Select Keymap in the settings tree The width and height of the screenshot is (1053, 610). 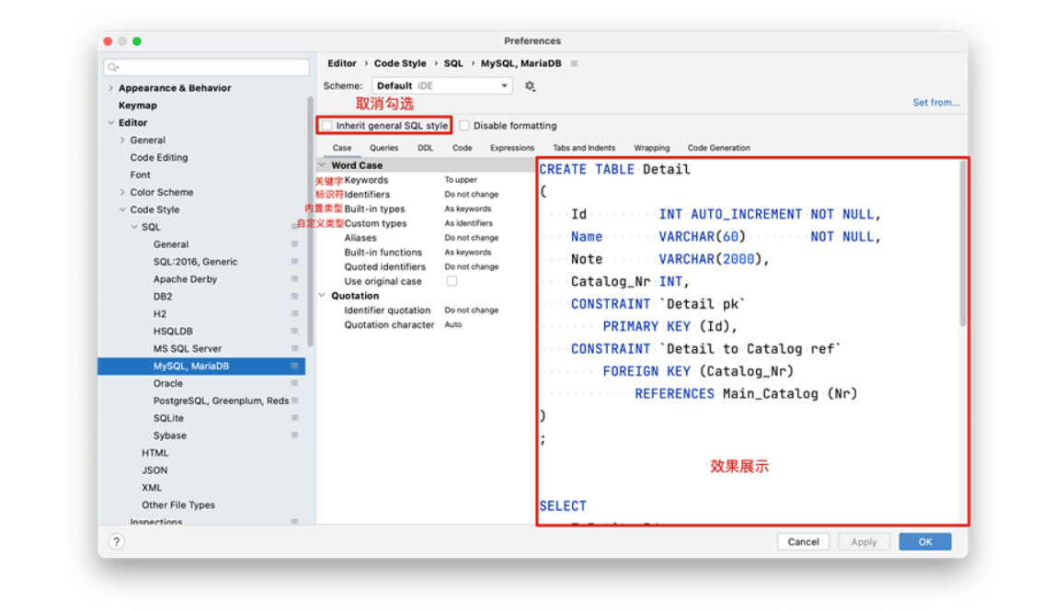click(x=138, y=106)
